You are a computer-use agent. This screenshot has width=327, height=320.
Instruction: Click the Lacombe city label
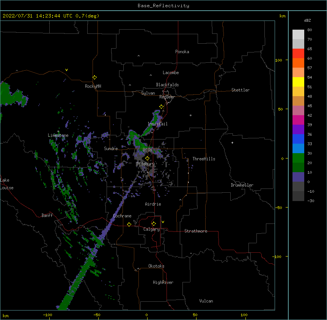coord(171,73)
